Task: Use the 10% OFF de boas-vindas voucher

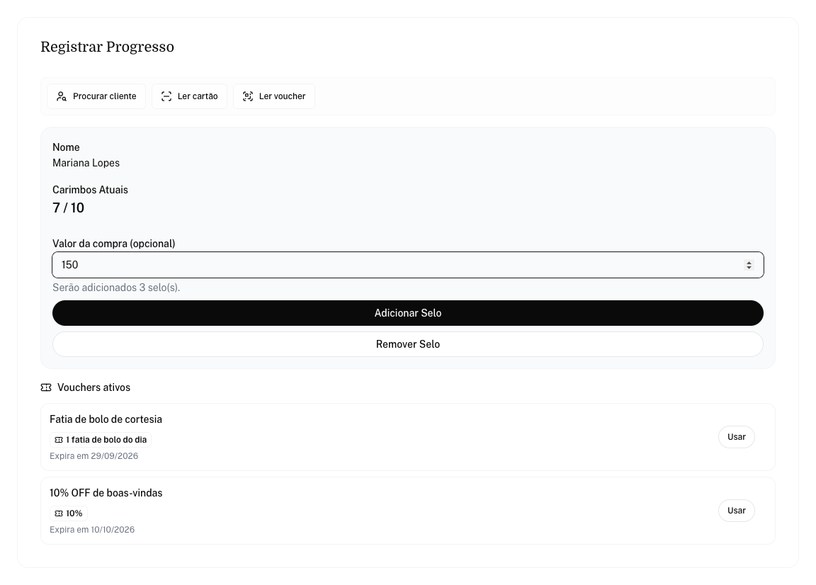Action: coord(737,511)
